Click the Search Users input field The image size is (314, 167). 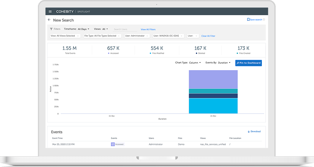click(x=125, y=29)
